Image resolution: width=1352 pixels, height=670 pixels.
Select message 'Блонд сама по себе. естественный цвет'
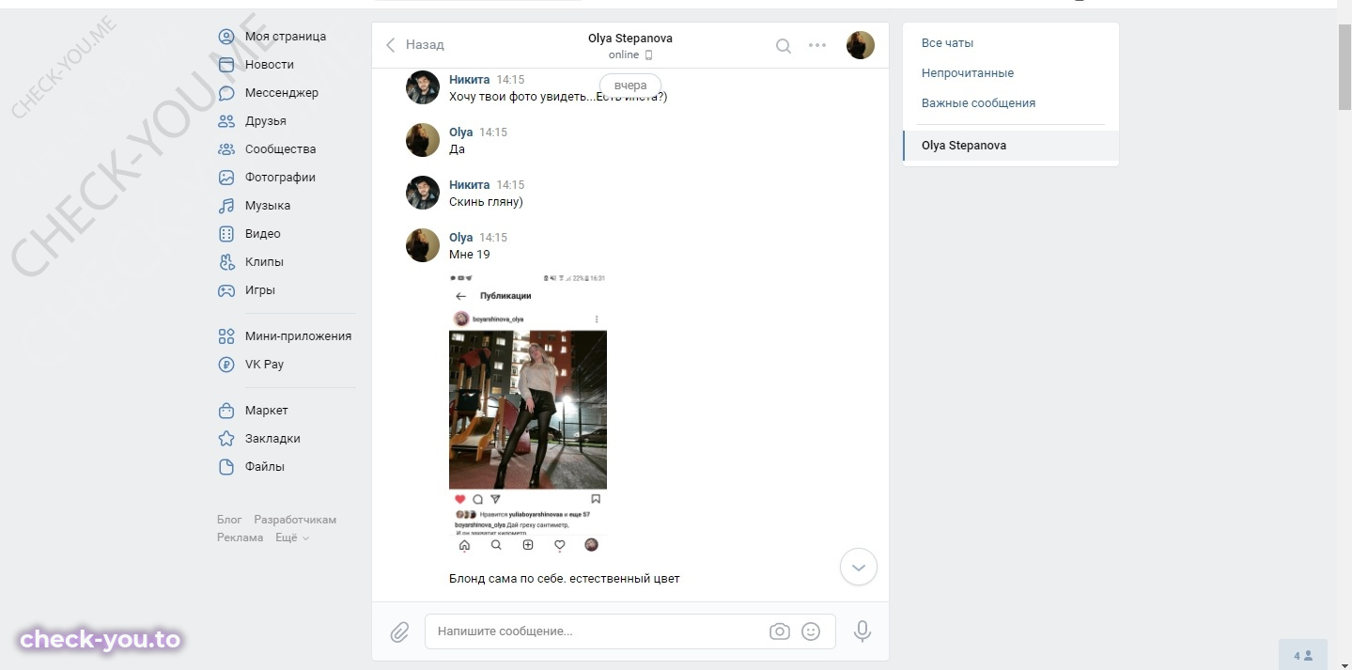tap(564, 579)
